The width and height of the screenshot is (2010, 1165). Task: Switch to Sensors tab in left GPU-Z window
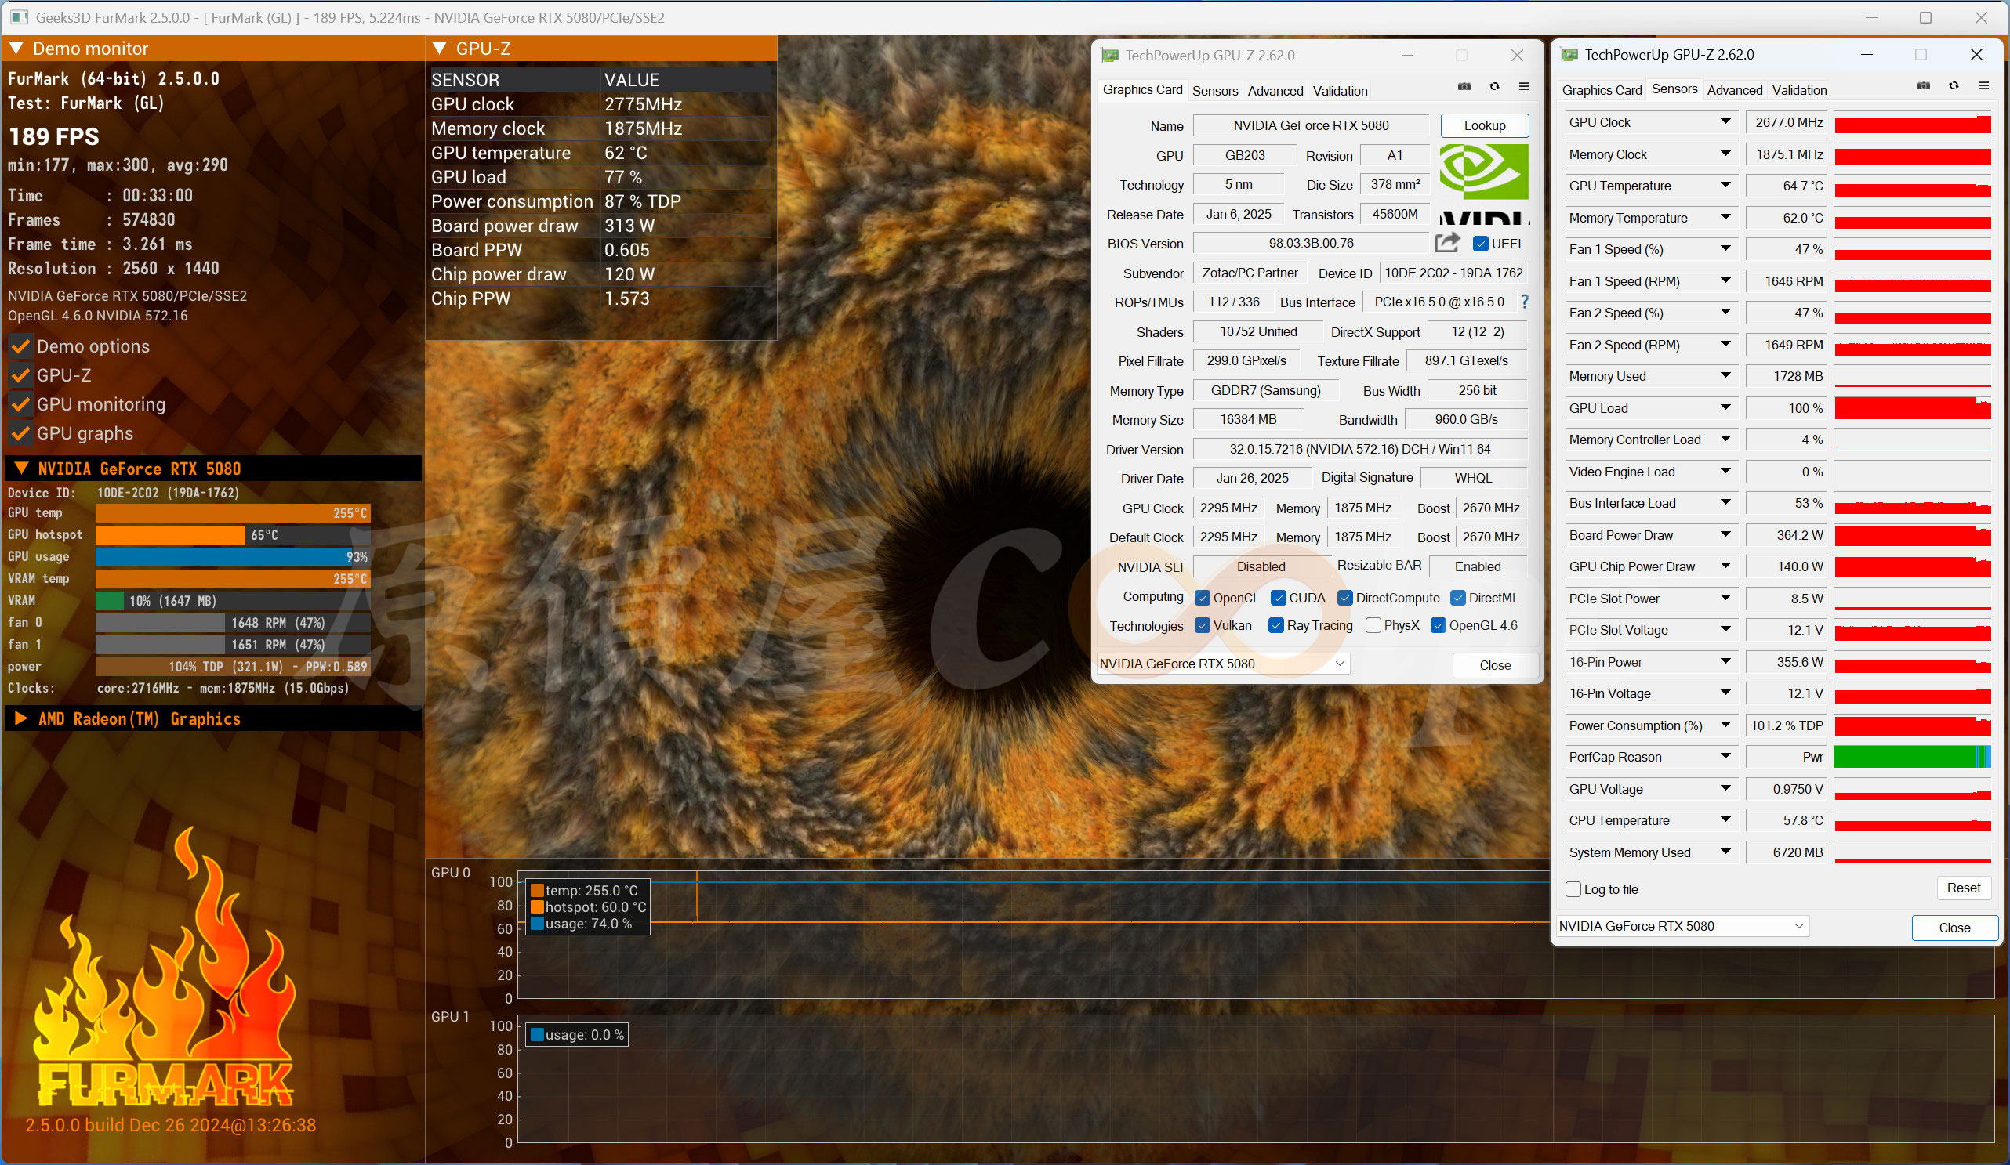pyautogui.click(x=1215, y=91)
